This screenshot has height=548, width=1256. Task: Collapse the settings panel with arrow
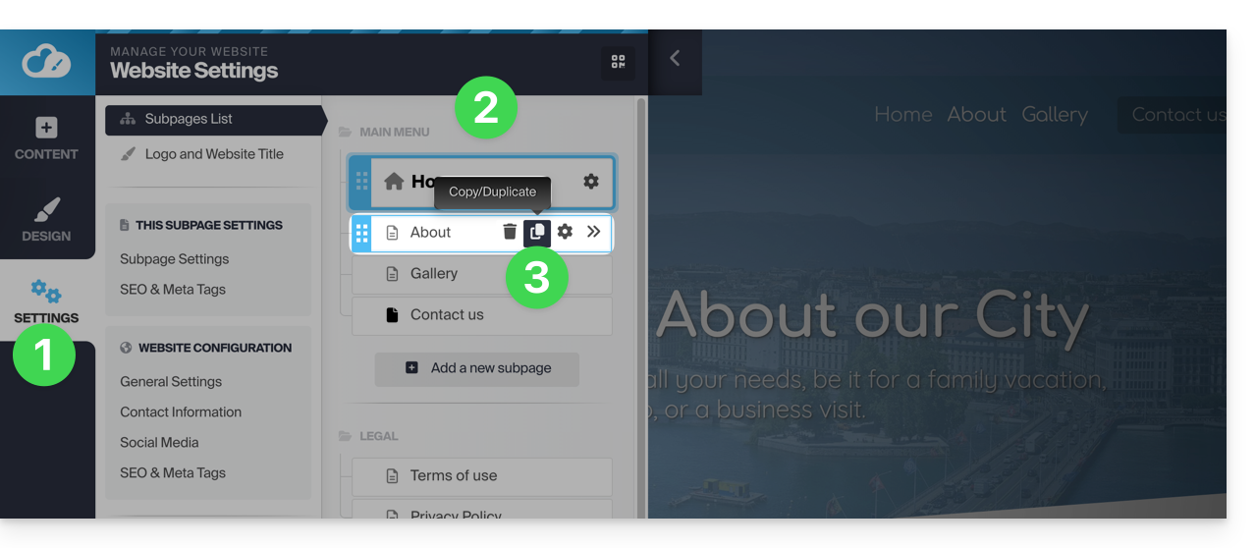(675, 58)
